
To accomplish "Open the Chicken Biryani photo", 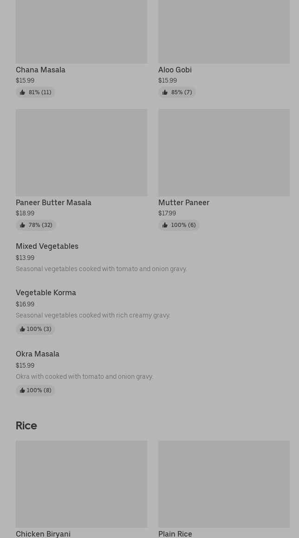I will 81,484.
